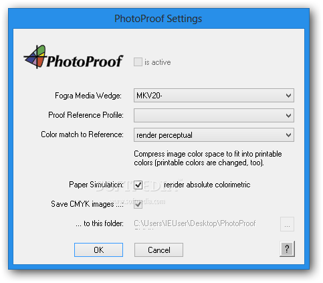The width and height of the screenshot is (323, 283).
Task: Toggle Paper Simulation checkbox
Action: pos(138,185)
